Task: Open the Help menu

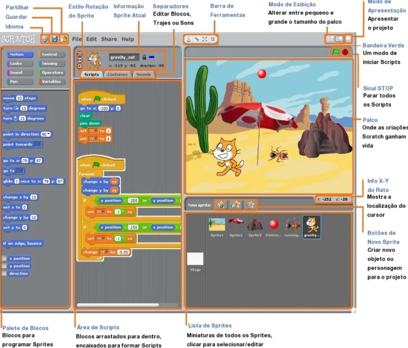Action: coord(128,39)
